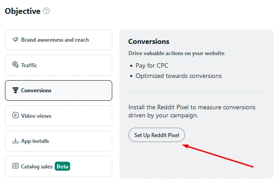The height and width of the screenshot is (185, 277).
Task: Choose the App installs objective label
Action: click(x=35, y=141)
